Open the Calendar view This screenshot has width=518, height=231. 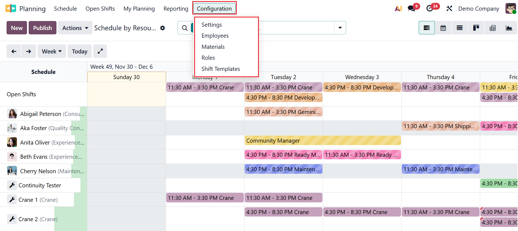[443, 28]
